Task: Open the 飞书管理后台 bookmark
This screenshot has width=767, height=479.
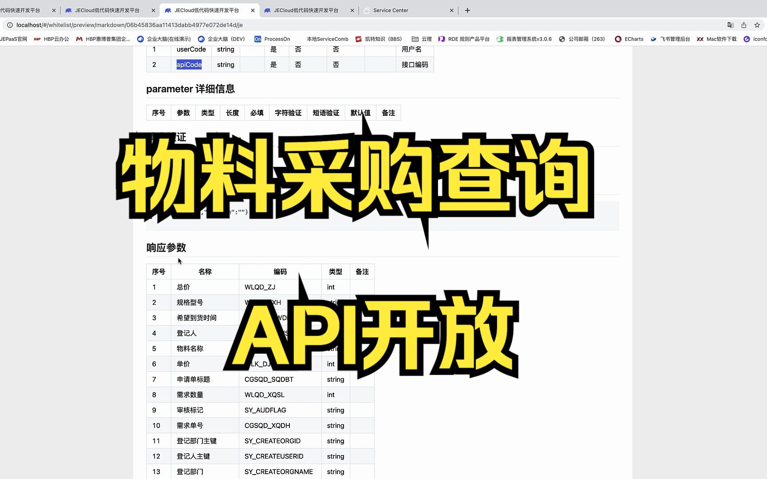Action: (670, 39)
